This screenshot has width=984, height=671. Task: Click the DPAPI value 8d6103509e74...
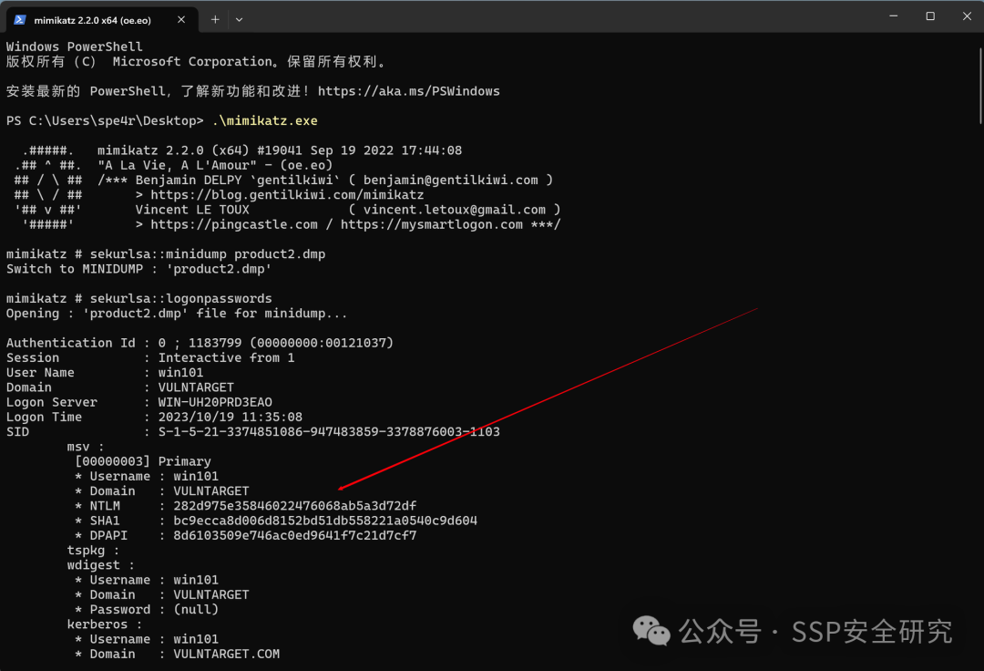[295, 535]
